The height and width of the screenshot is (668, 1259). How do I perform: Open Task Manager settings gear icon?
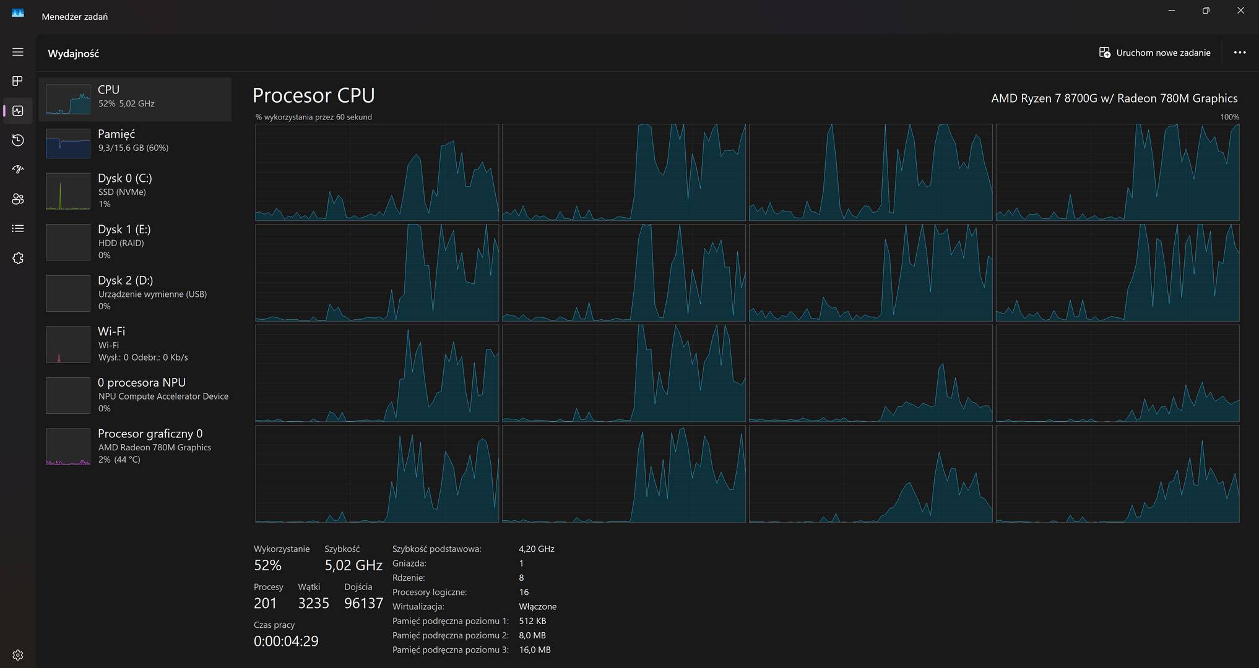[x=18, y=655]
